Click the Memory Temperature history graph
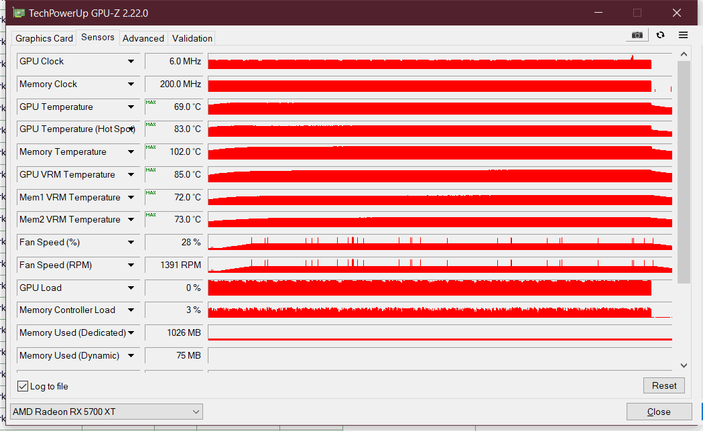 click(x=440, y=151)
